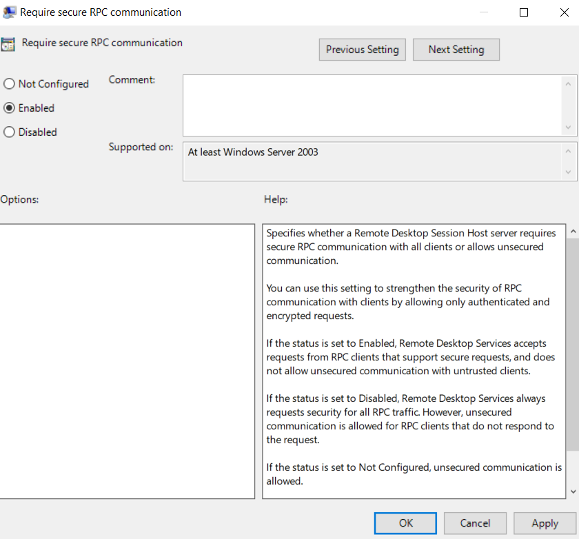The width and height of the screenshot is (579, 539).
Task: Click Cancel to discard changes
Action: tap(475, 523)
